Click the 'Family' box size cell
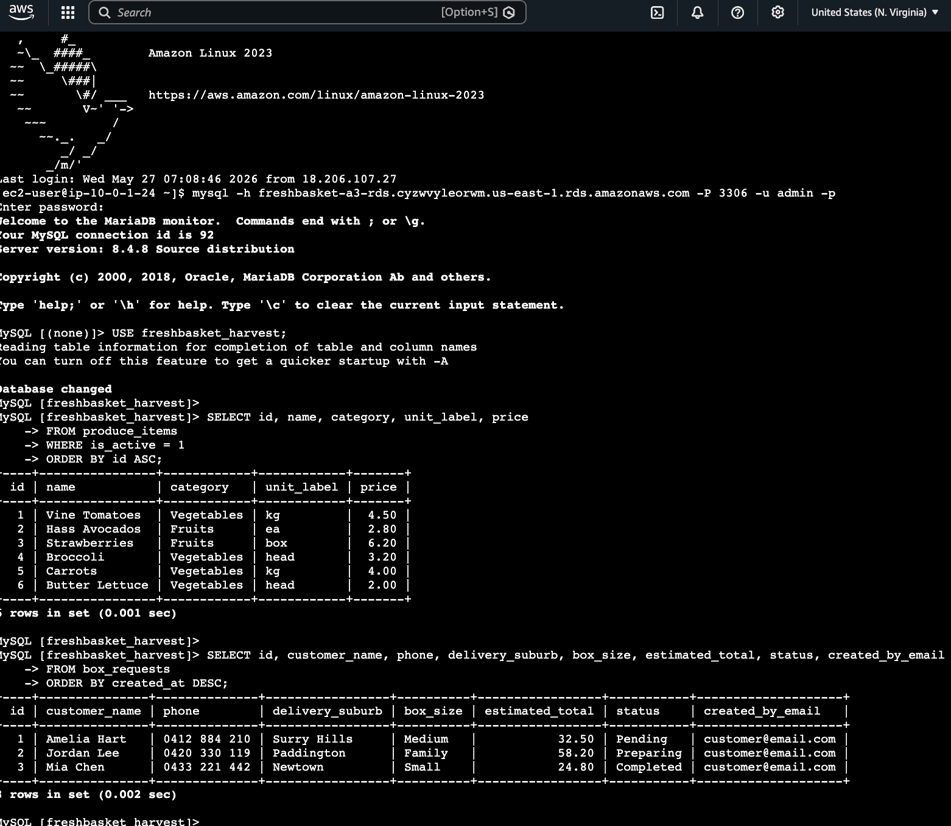The height and width of the screenshot is (826, 951). point(426,753)
